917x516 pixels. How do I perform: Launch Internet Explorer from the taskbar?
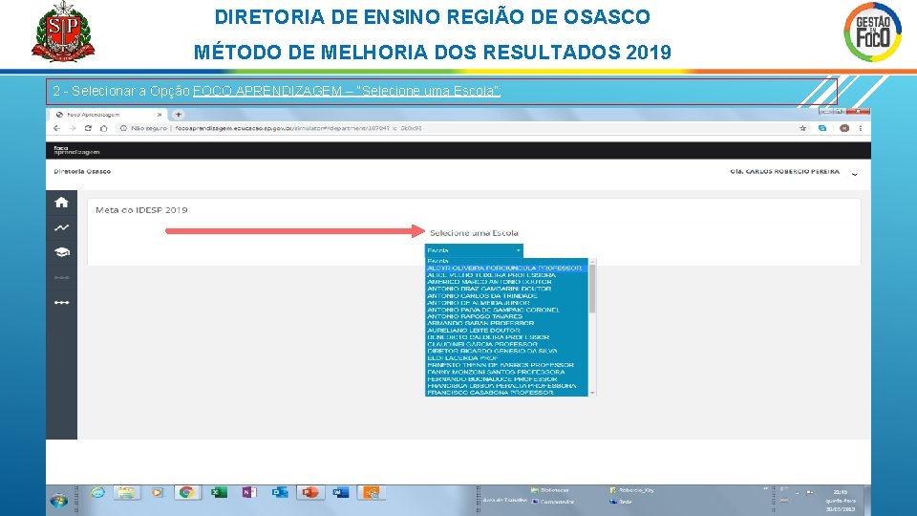click(x=97, y=493)
